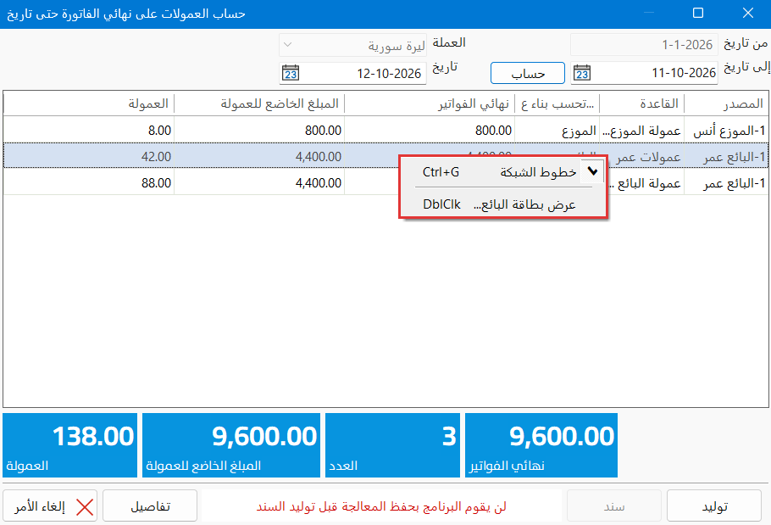771x525 pixels.
Task: Click the إلى تاريخ field showing 11-10-2026
Action: (x=644, y=73)
